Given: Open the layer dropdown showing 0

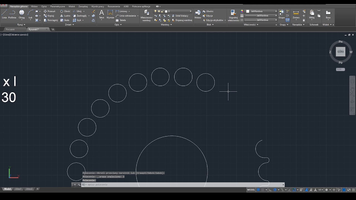Looking at the screenshot, I should (173, 11).
